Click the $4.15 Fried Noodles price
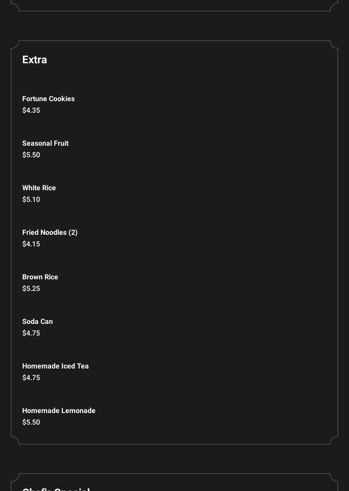Viewport: 349px width, 491px height. tap(31, 244)
